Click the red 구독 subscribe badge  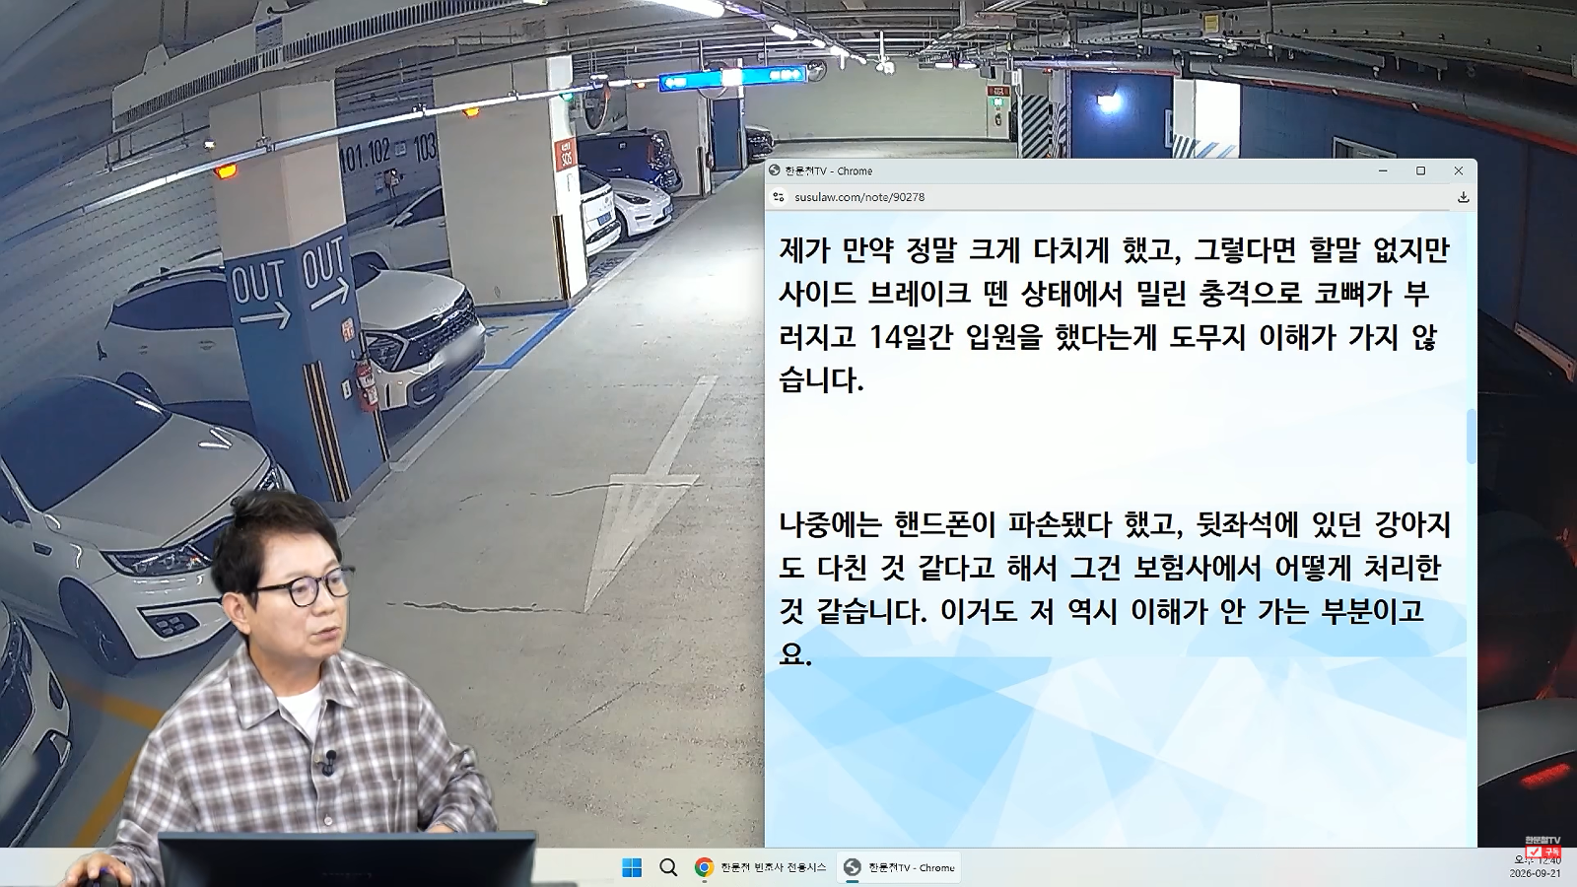point(1543,852)
